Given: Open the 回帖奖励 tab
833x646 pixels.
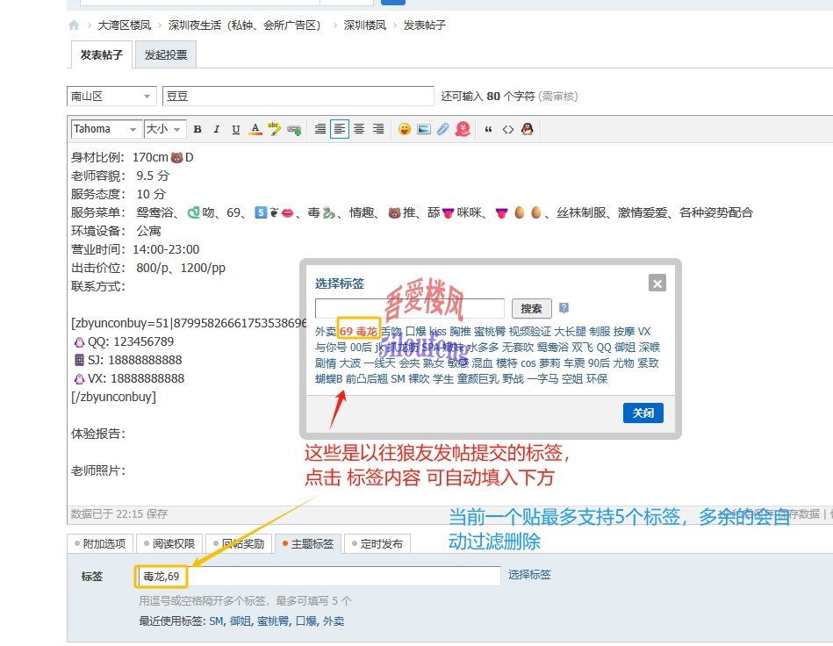Looking at the screenshot, I should pyautogui.click(x=239, y=543).
